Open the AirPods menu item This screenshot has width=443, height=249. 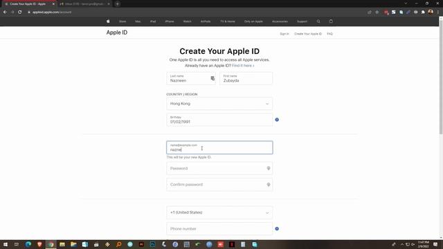[x=206, y=21]
